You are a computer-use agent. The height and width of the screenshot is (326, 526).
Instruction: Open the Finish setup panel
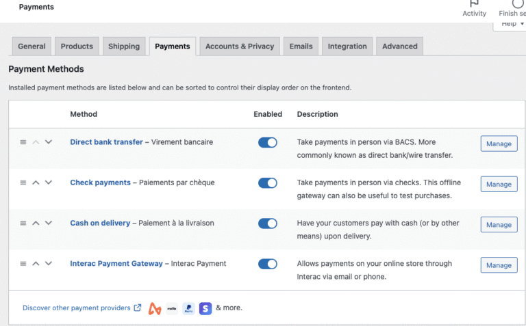click(x=512, y=9)
